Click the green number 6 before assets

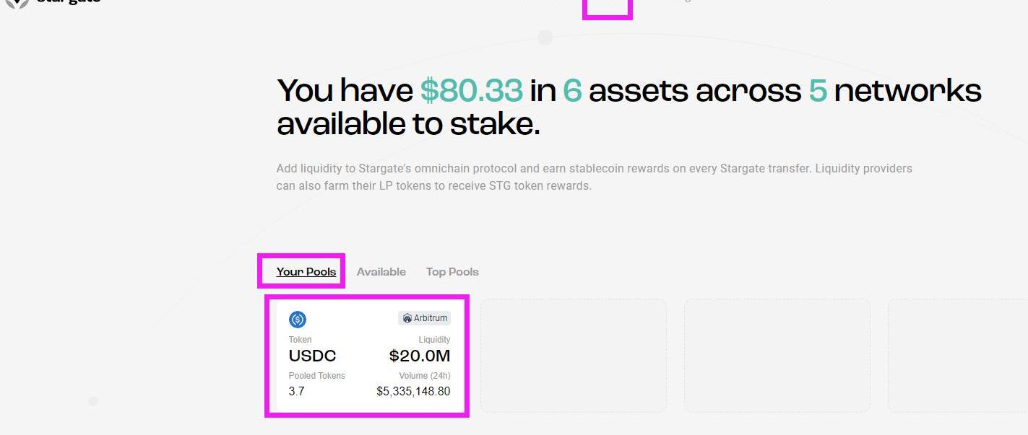pyautogui.click(x=572, y=91)
